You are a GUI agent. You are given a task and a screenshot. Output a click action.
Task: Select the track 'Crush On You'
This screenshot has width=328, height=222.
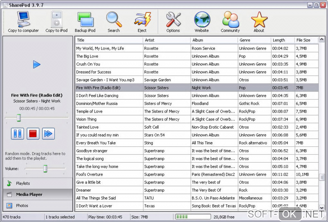[197, 64]
